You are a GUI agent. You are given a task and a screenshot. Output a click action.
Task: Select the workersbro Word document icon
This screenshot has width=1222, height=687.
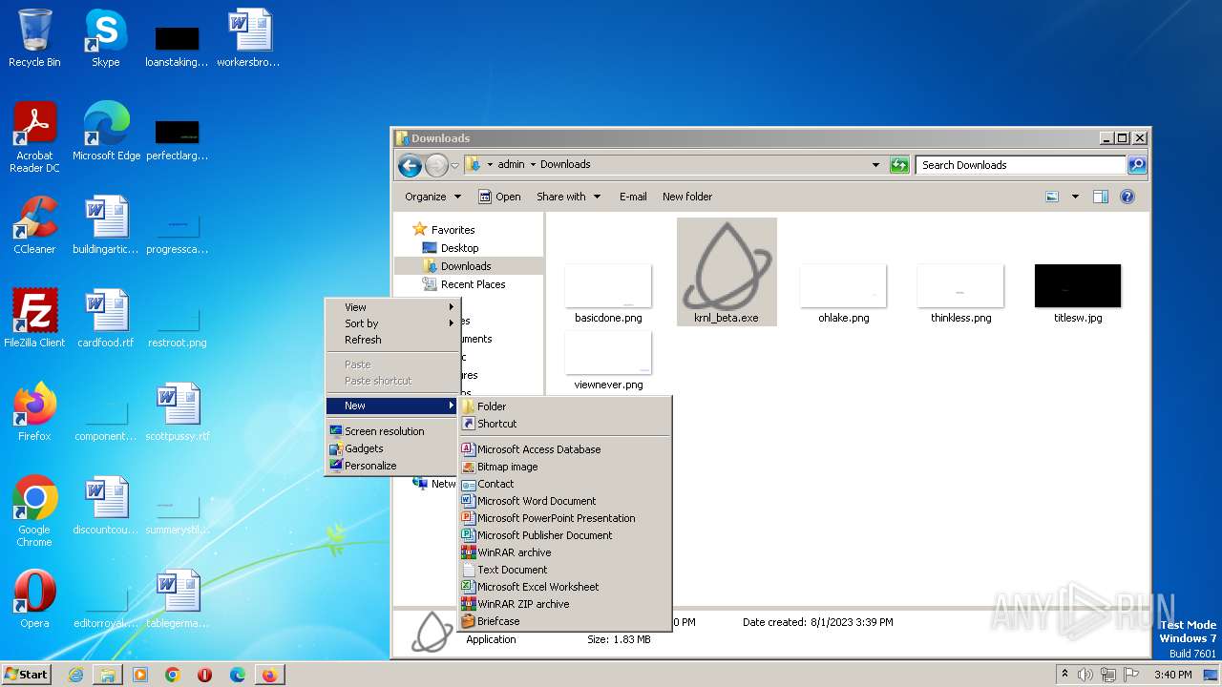pyautogui.click(x=248, y=38)
